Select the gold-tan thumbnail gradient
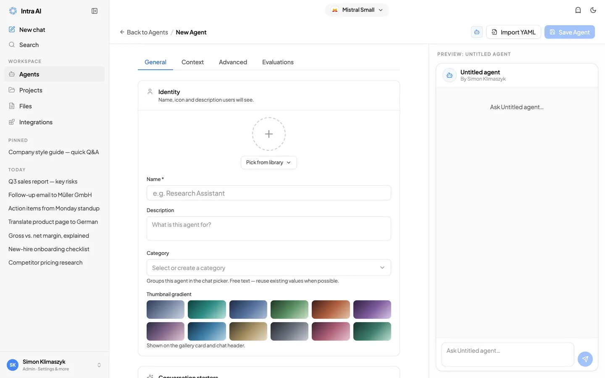605x378 pixels. [248, 331]
